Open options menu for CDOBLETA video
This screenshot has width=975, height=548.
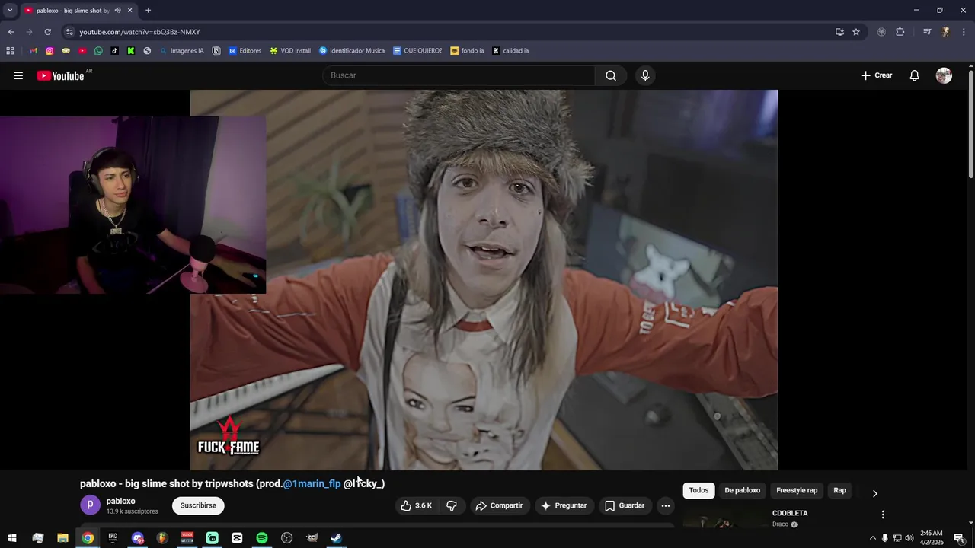883,515
